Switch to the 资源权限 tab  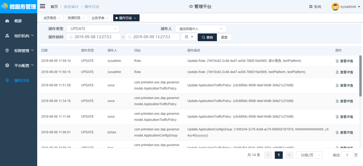(x=74, y=18)
